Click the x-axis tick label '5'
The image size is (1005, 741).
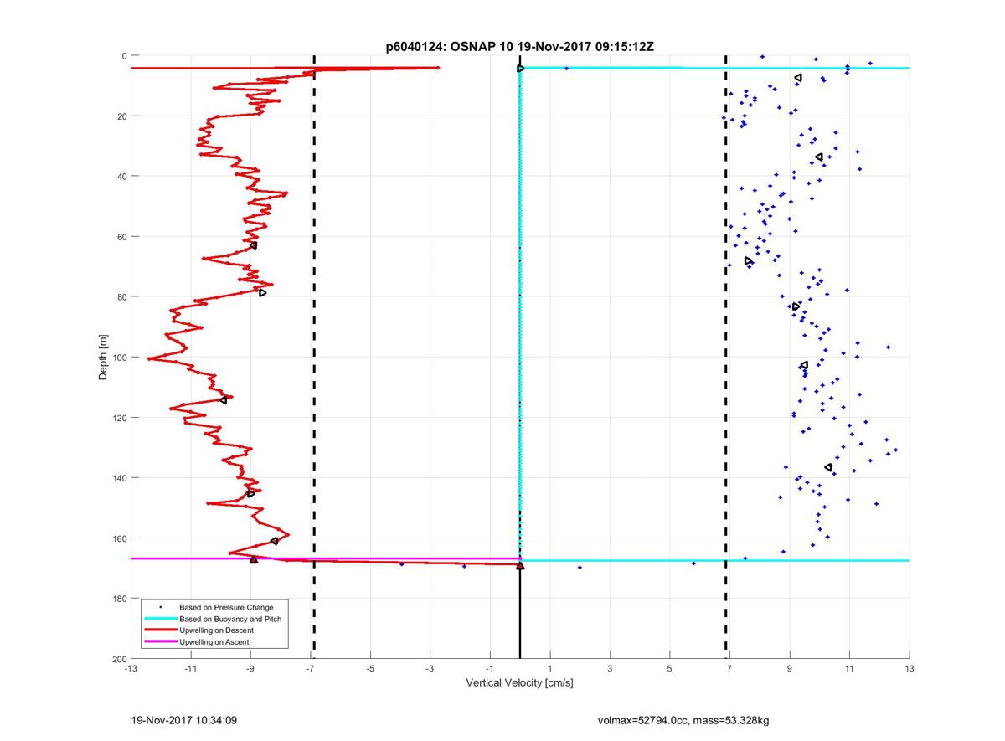[x=669, y=669]
